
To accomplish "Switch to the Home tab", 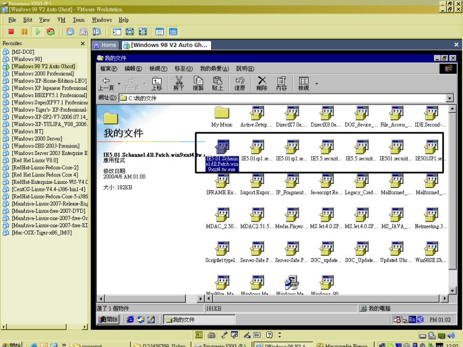I will 105,45.
